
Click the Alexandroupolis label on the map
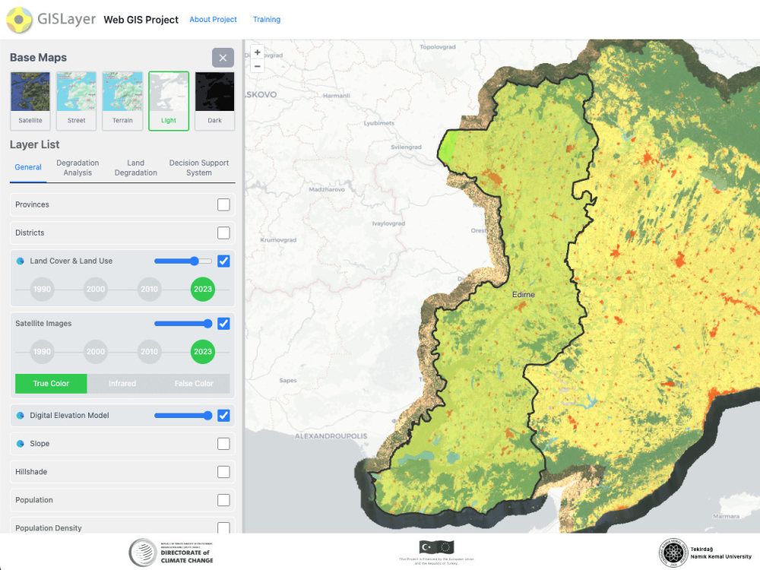(x=331, y=436)
